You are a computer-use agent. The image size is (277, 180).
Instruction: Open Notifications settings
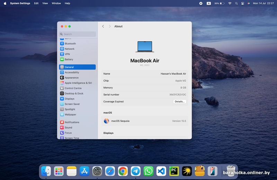point(78,122)
